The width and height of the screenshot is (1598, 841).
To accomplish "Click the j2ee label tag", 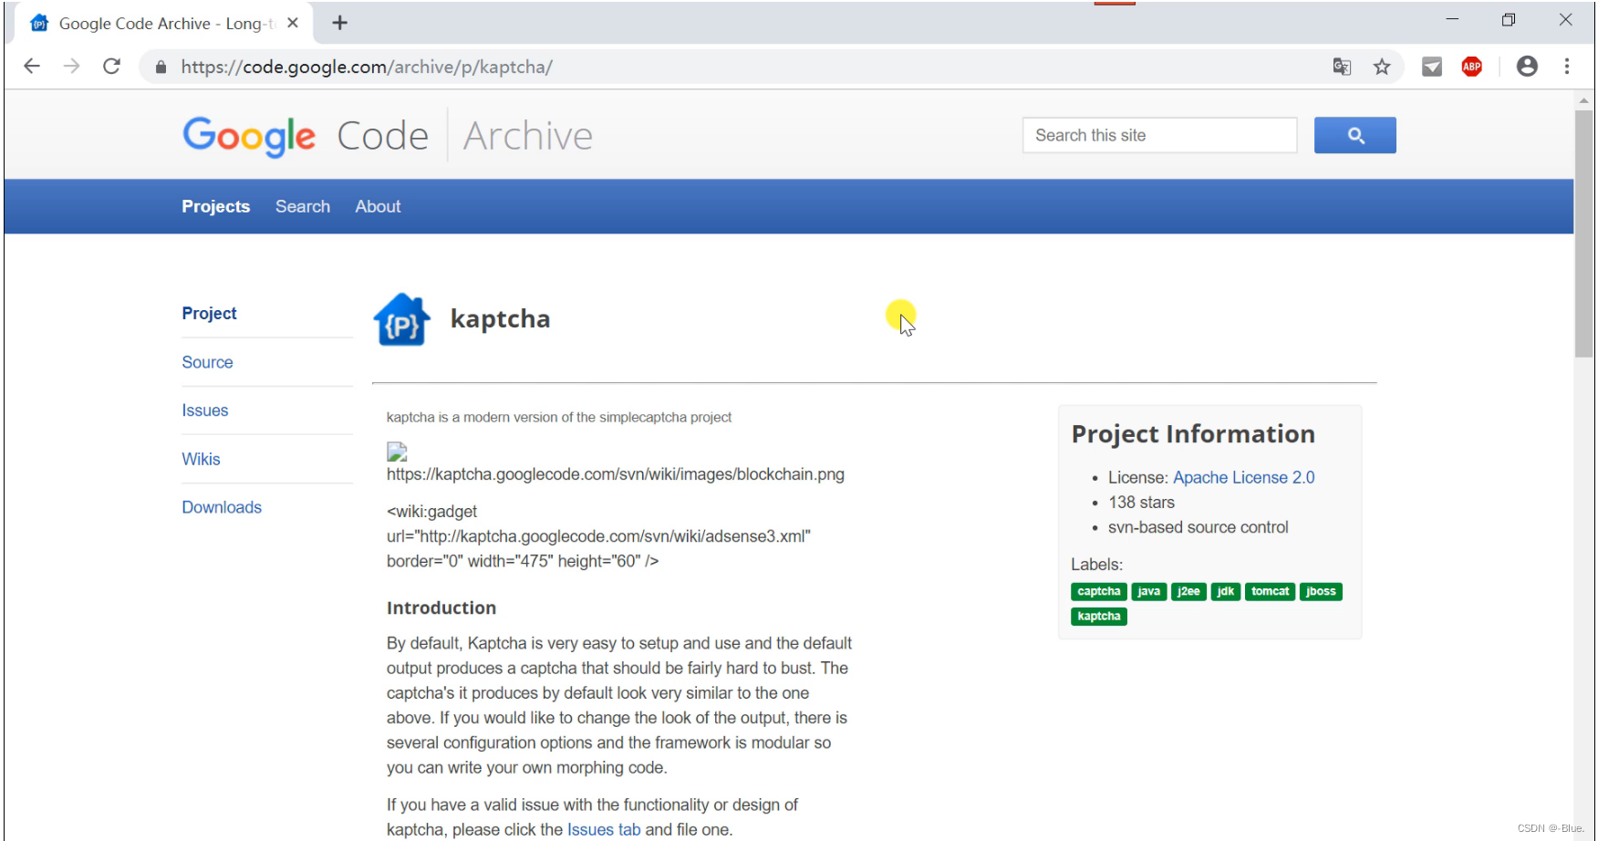I will pos(1188,591).
